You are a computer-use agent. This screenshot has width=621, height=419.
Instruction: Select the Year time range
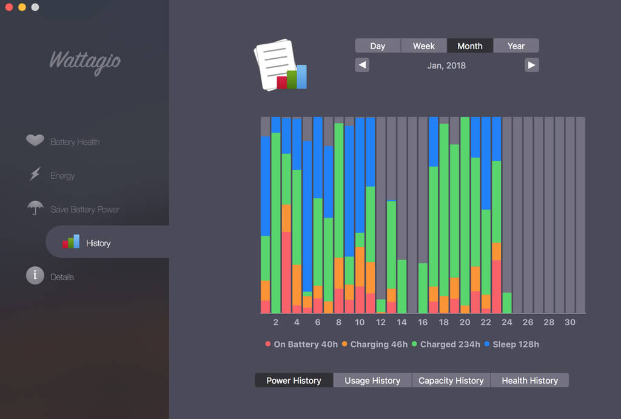(x=516, y=46)
